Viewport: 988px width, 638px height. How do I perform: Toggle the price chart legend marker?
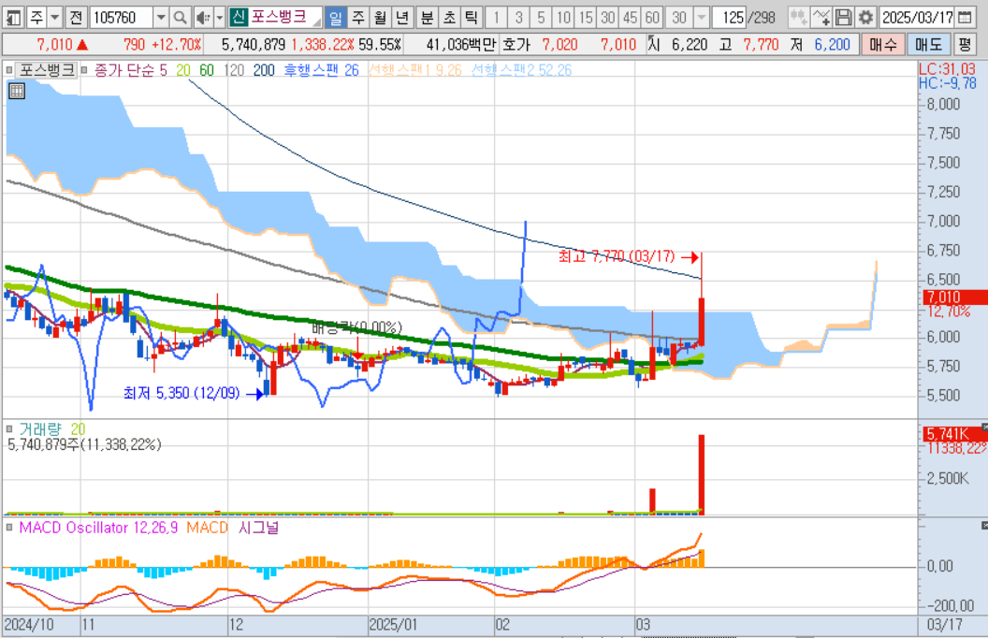coord(8,70)
